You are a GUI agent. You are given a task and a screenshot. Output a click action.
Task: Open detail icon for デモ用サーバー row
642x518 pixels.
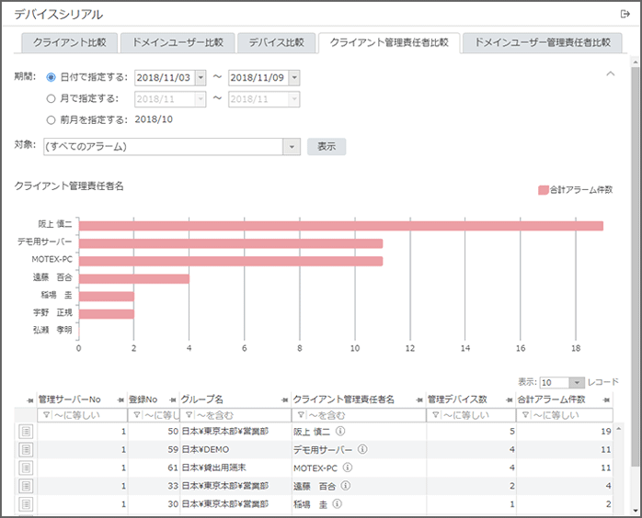(26, 449)
